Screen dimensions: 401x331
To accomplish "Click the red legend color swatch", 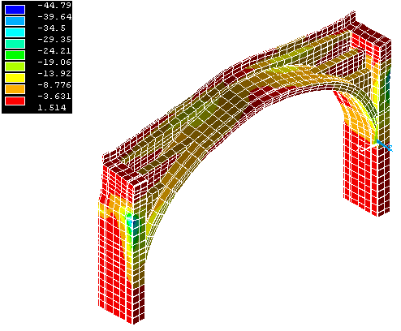I will 15,101.
